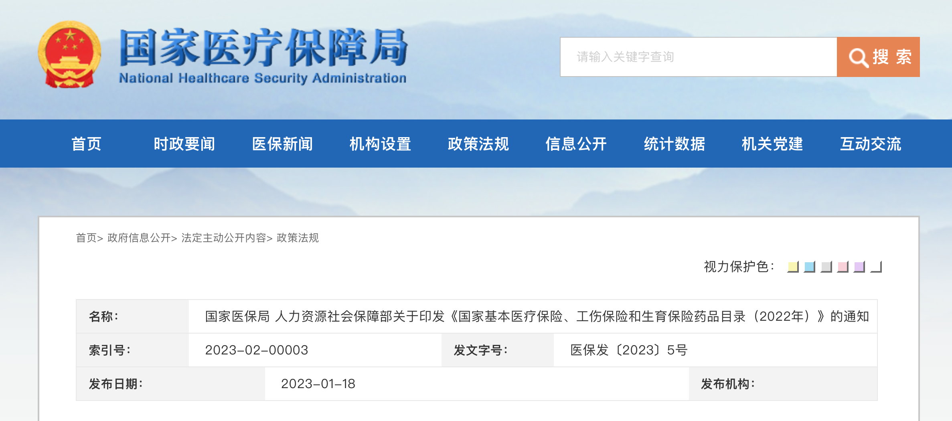This screenshot has width=952, height=421.
Task: Select the pink eye-protection color
Action: pos(843,267)
